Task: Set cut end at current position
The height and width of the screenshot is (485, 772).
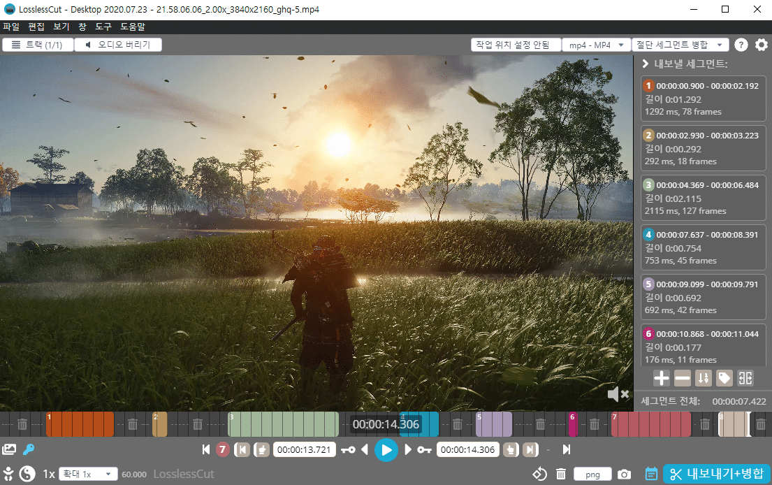Action: (x=511, y=449)
